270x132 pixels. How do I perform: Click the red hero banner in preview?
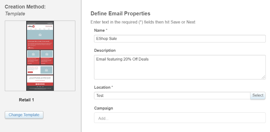pos(40,45)
